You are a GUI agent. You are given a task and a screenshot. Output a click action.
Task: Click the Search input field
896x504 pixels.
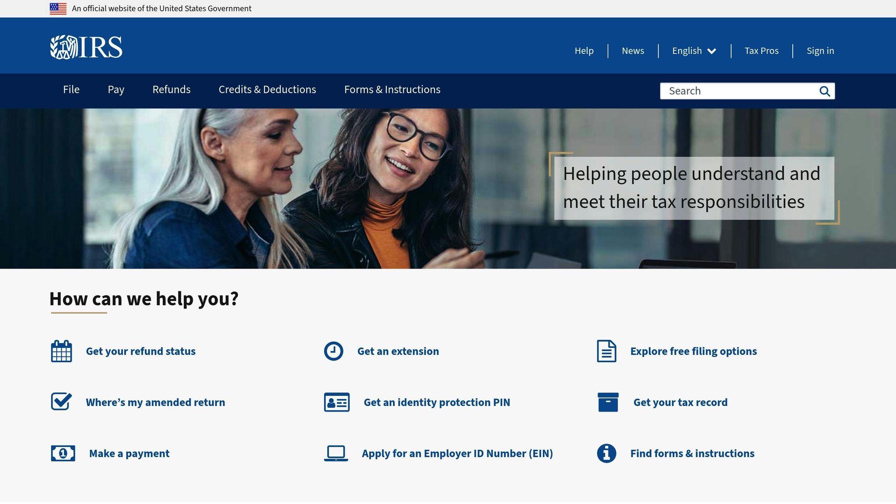tap(739, 91)
